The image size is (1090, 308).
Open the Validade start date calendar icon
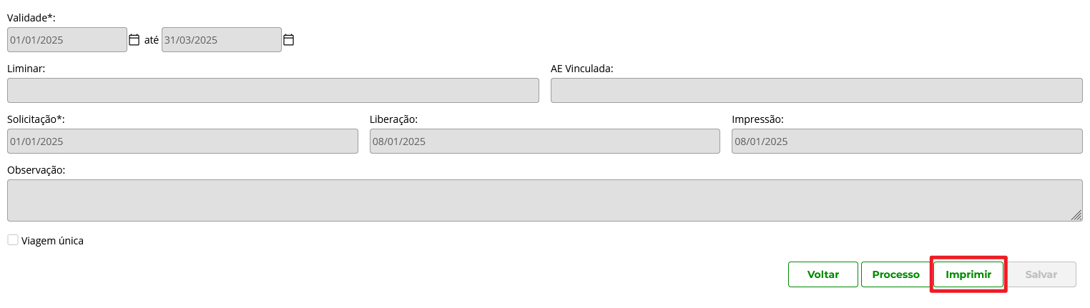pyautogui.click(x=134, y=40)
